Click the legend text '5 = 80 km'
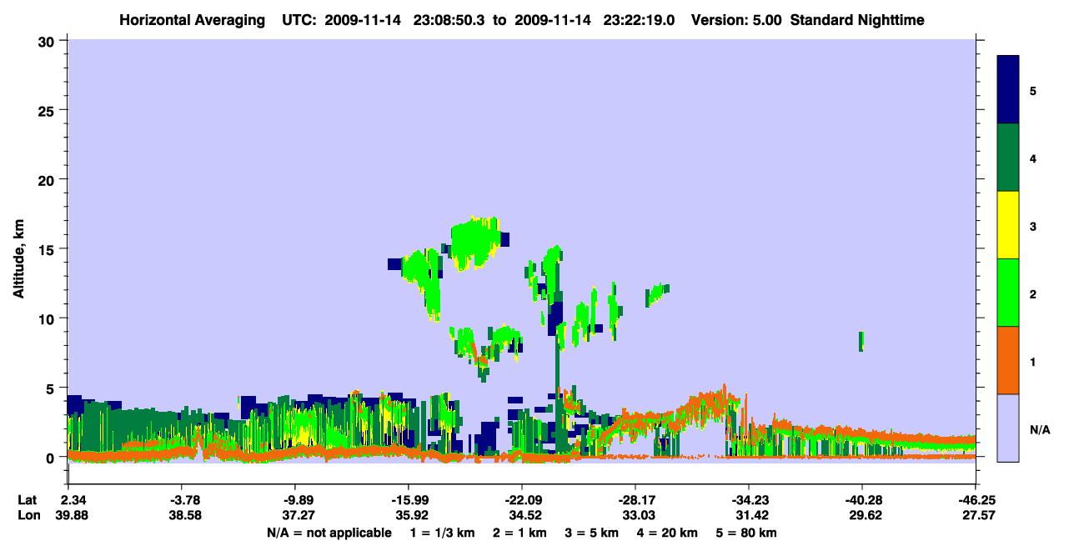 [747, 533]
